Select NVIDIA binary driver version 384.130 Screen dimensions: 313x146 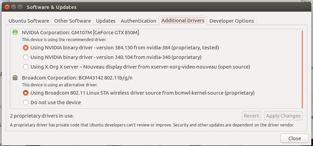pyautogui.click(x=121, y=48)
